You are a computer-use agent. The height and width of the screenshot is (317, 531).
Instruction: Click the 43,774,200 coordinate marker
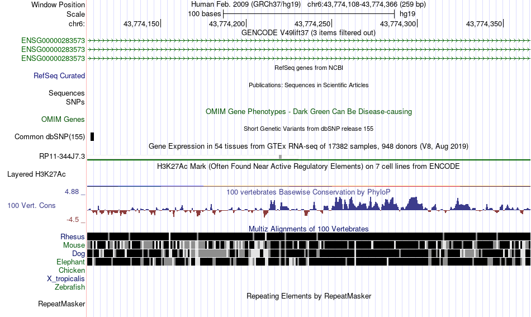point(227,23)
